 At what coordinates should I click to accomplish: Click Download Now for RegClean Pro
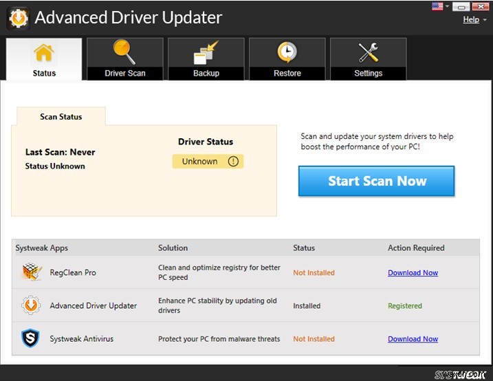(413, 272)
